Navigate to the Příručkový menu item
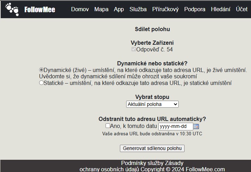Viewport: 251px width, 172px height. tap(165, 9)
